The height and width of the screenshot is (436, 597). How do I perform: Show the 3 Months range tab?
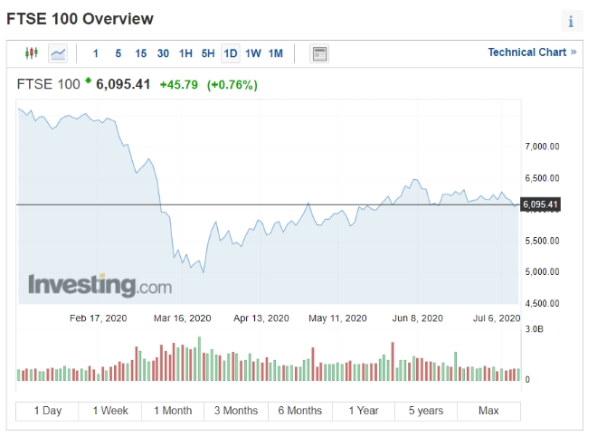236,411
